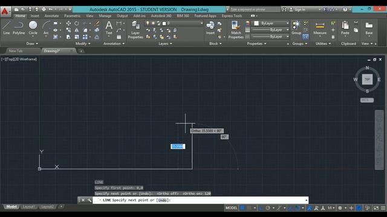This screenshot has width=387, height=217.
Task: Toggle the group selection button in Groups panel
Action: 305,37
